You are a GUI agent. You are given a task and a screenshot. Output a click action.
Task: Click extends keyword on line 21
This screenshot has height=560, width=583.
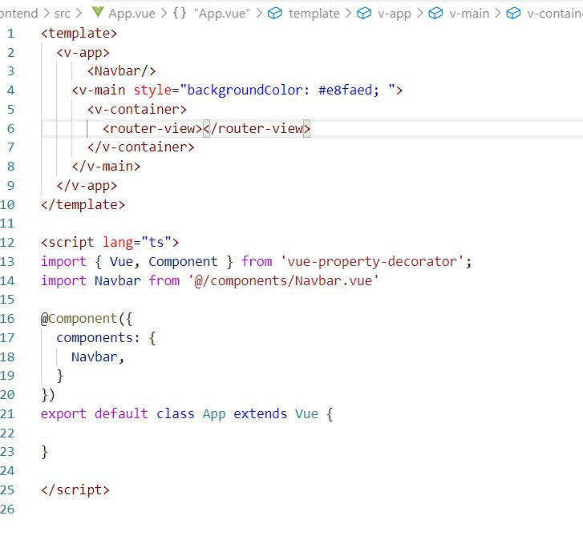[261, 413]
